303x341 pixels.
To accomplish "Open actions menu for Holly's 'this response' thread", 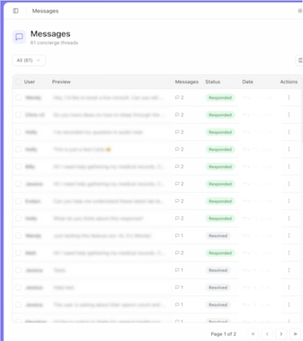I will pos(289,219).
